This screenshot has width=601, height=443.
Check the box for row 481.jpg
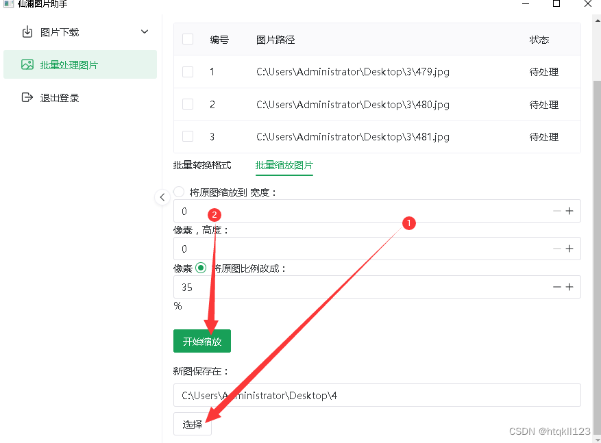coord(188,136)
